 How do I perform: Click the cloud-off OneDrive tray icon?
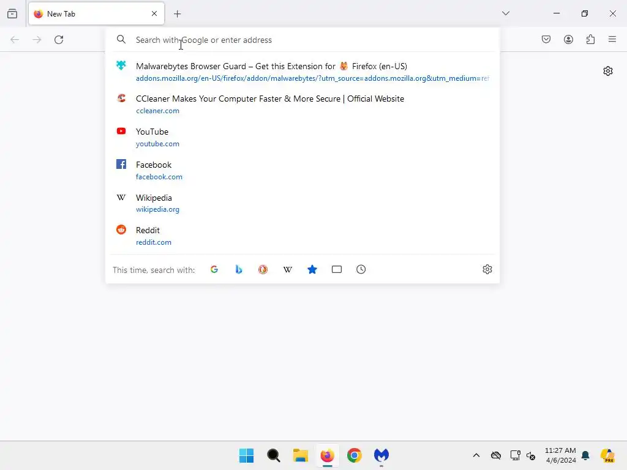point(496,455)
